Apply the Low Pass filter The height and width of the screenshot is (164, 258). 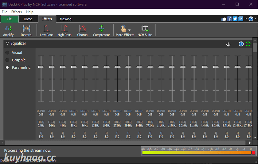coord(46,31)
